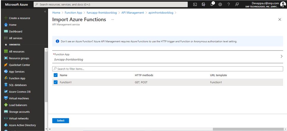Viewport: 287px width, 131px height.
Task: Open Azure Active Directory in the sidebar
Action: [x=22, y=125]
